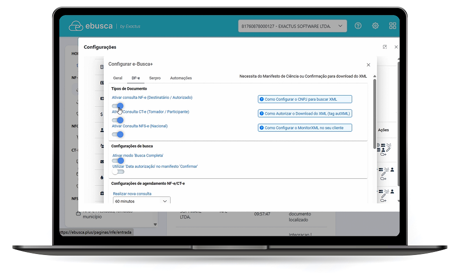Open 'Como Configurar o CNPJ para buscar XML'
This screenshot has height=273, width=459.
[304, 99]
